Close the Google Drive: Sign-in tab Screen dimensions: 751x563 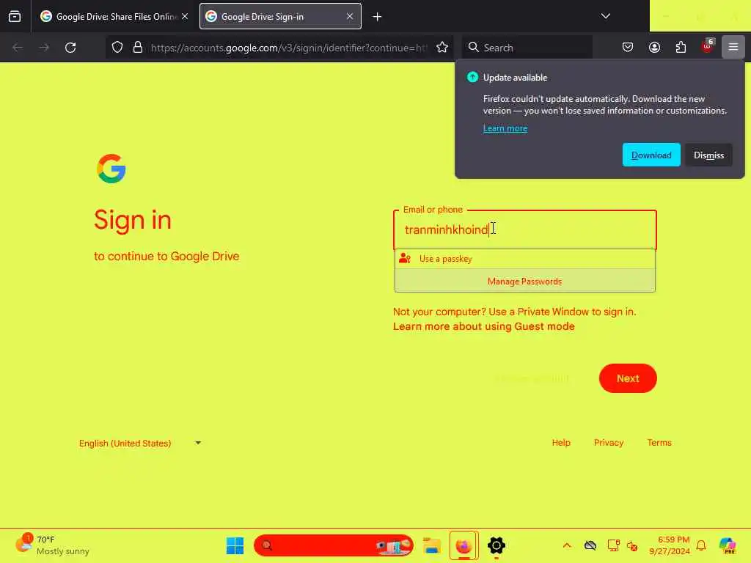[350, 16]
